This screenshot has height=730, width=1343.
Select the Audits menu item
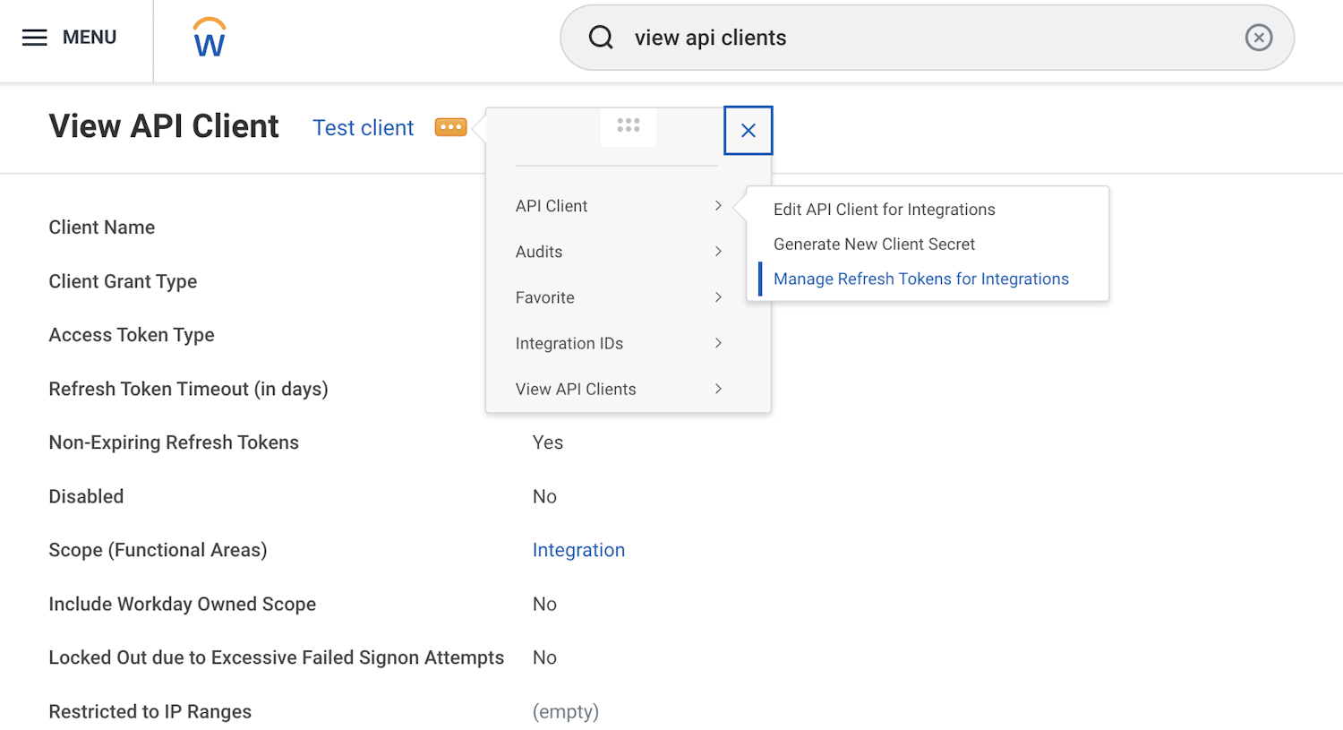(539, 252)
